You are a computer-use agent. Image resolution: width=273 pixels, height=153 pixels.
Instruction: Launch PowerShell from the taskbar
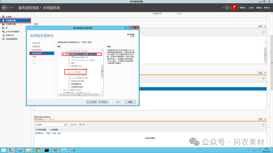point(20,150)
